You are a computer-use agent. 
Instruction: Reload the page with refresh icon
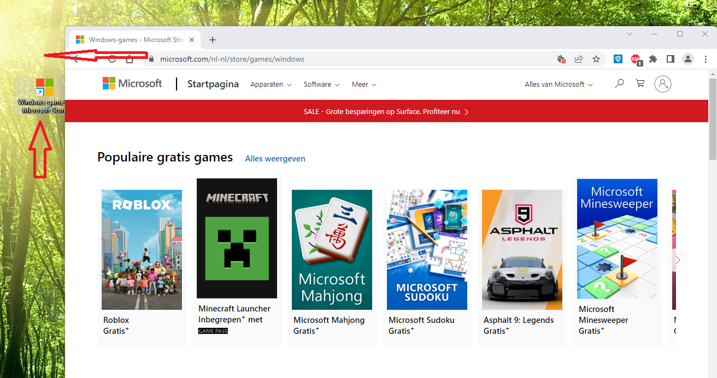pos(112,59)
